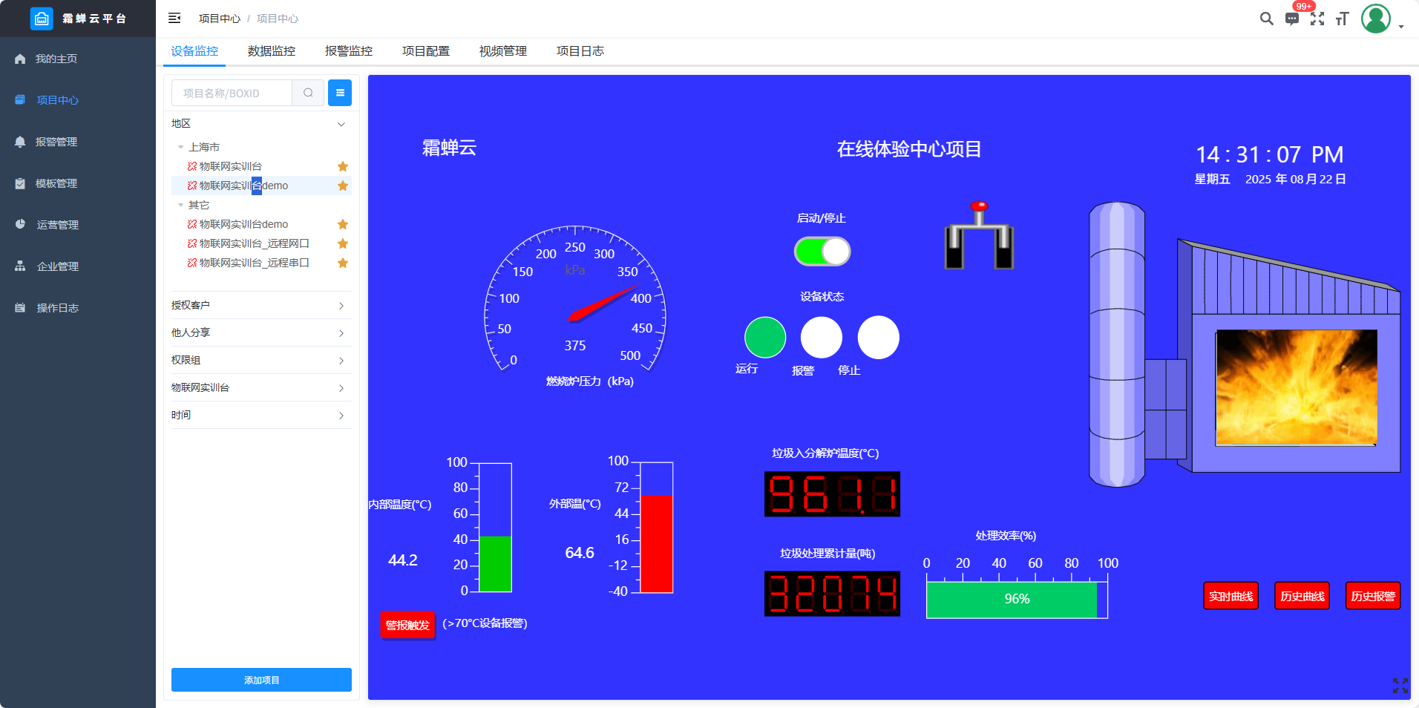Screen dimensions: 1419x708
Task: Open 报警管理 in the left sidebar
Action: [x=56, y=142]
